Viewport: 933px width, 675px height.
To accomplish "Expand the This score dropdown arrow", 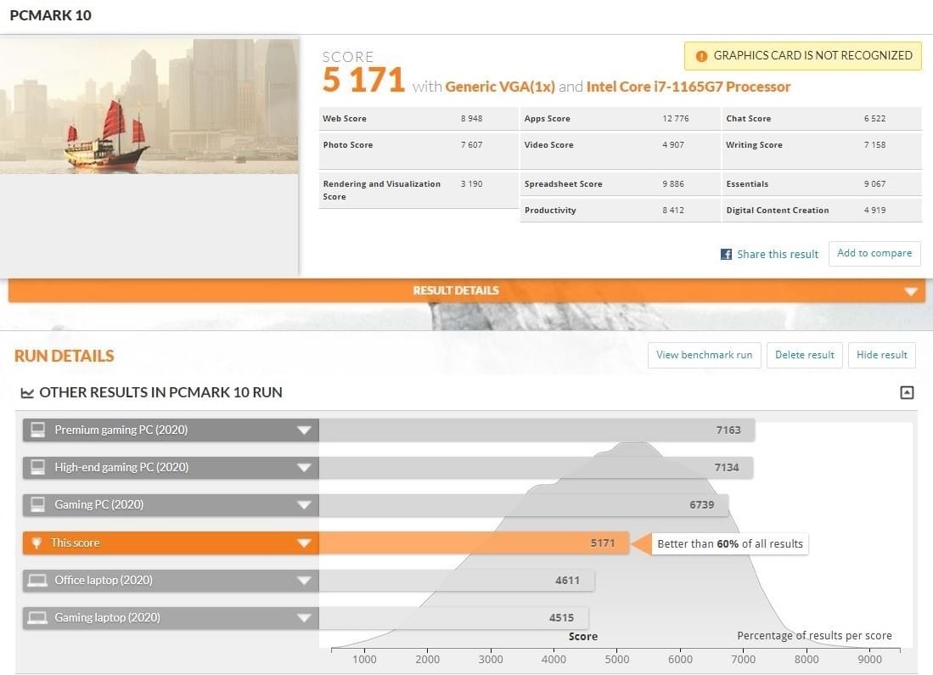I will [304, 543].
